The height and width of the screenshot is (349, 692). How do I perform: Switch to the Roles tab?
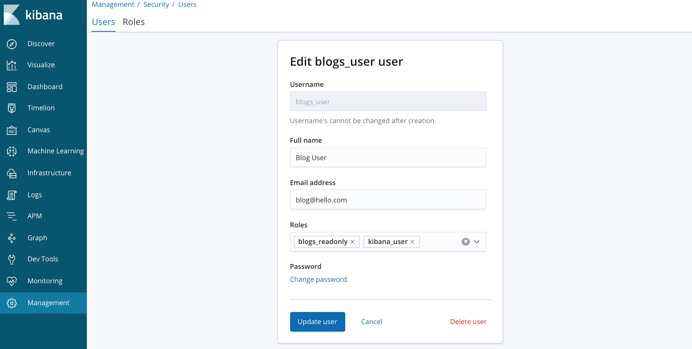click(x=134, y=22)
